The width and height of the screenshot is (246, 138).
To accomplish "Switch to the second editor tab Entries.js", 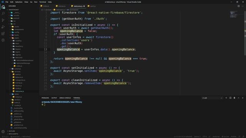I will point(62,6).
